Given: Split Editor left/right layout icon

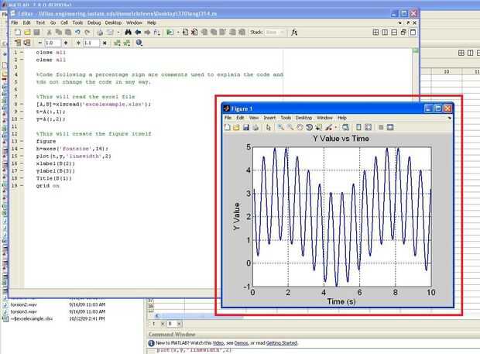Looking at the screenshot, I should [x=385, y=33].
